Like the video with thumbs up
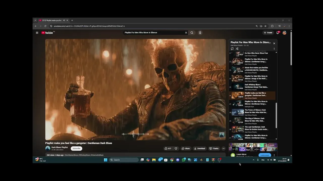Image resolution: width=323 pixels, height=181 pixels. [x=168, y=149]
